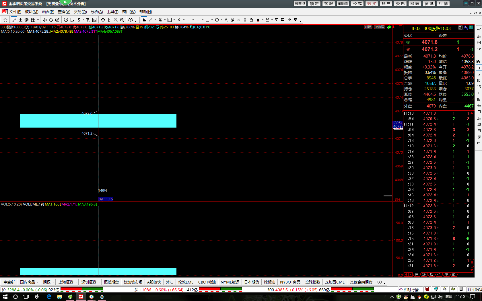482x301 pixels.
Task: Select the 3-minute period button
Action: point(479,68)
